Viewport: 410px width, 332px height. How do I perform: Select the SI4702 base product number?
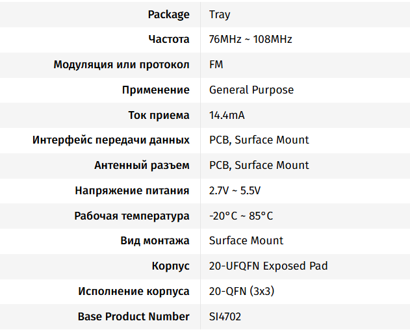tap(225, 316)
